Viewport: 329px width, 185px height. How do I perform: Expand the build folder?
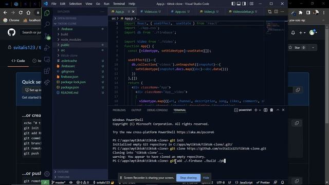tap(80, 34)
